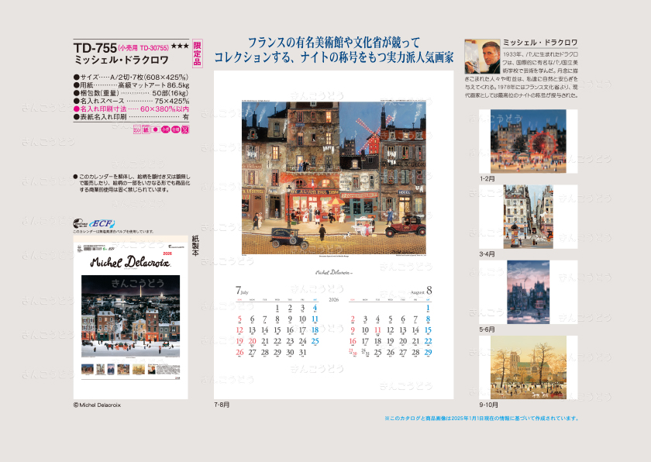Click the artist name heading beside the portrait
This screenshot has width=651, height=462.
[540, 43]
